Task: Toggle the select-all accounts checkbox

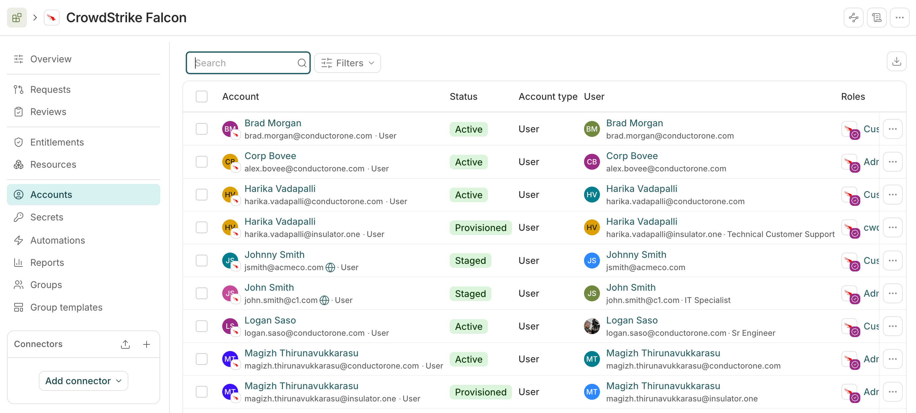Action: tap(202, 96)
